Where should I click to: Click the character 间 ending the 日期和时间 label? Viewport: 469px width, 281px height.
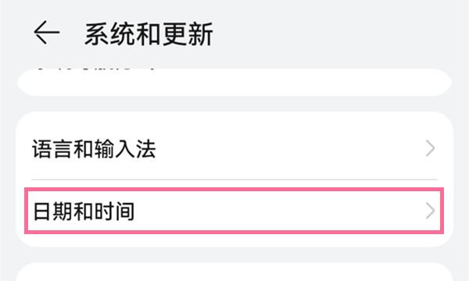pos(125,212)
